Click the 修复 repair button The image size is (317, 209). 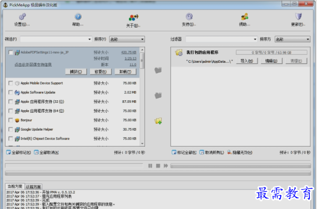[x=100, y=72]
